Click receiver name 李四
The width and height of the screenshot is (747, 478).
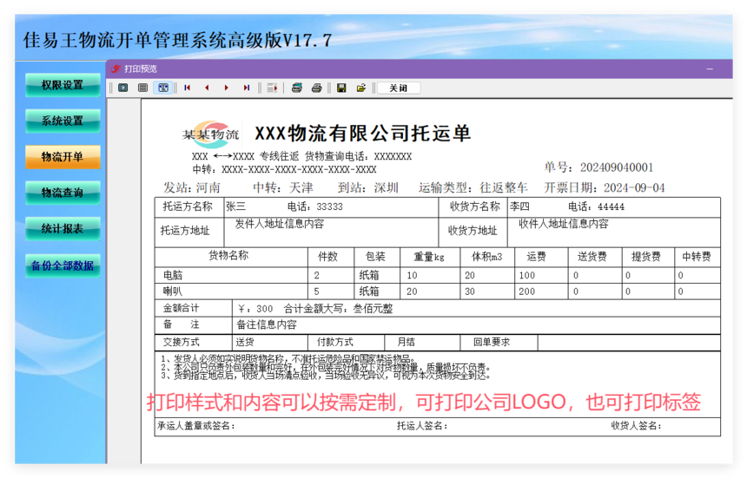tap(519, 206)
